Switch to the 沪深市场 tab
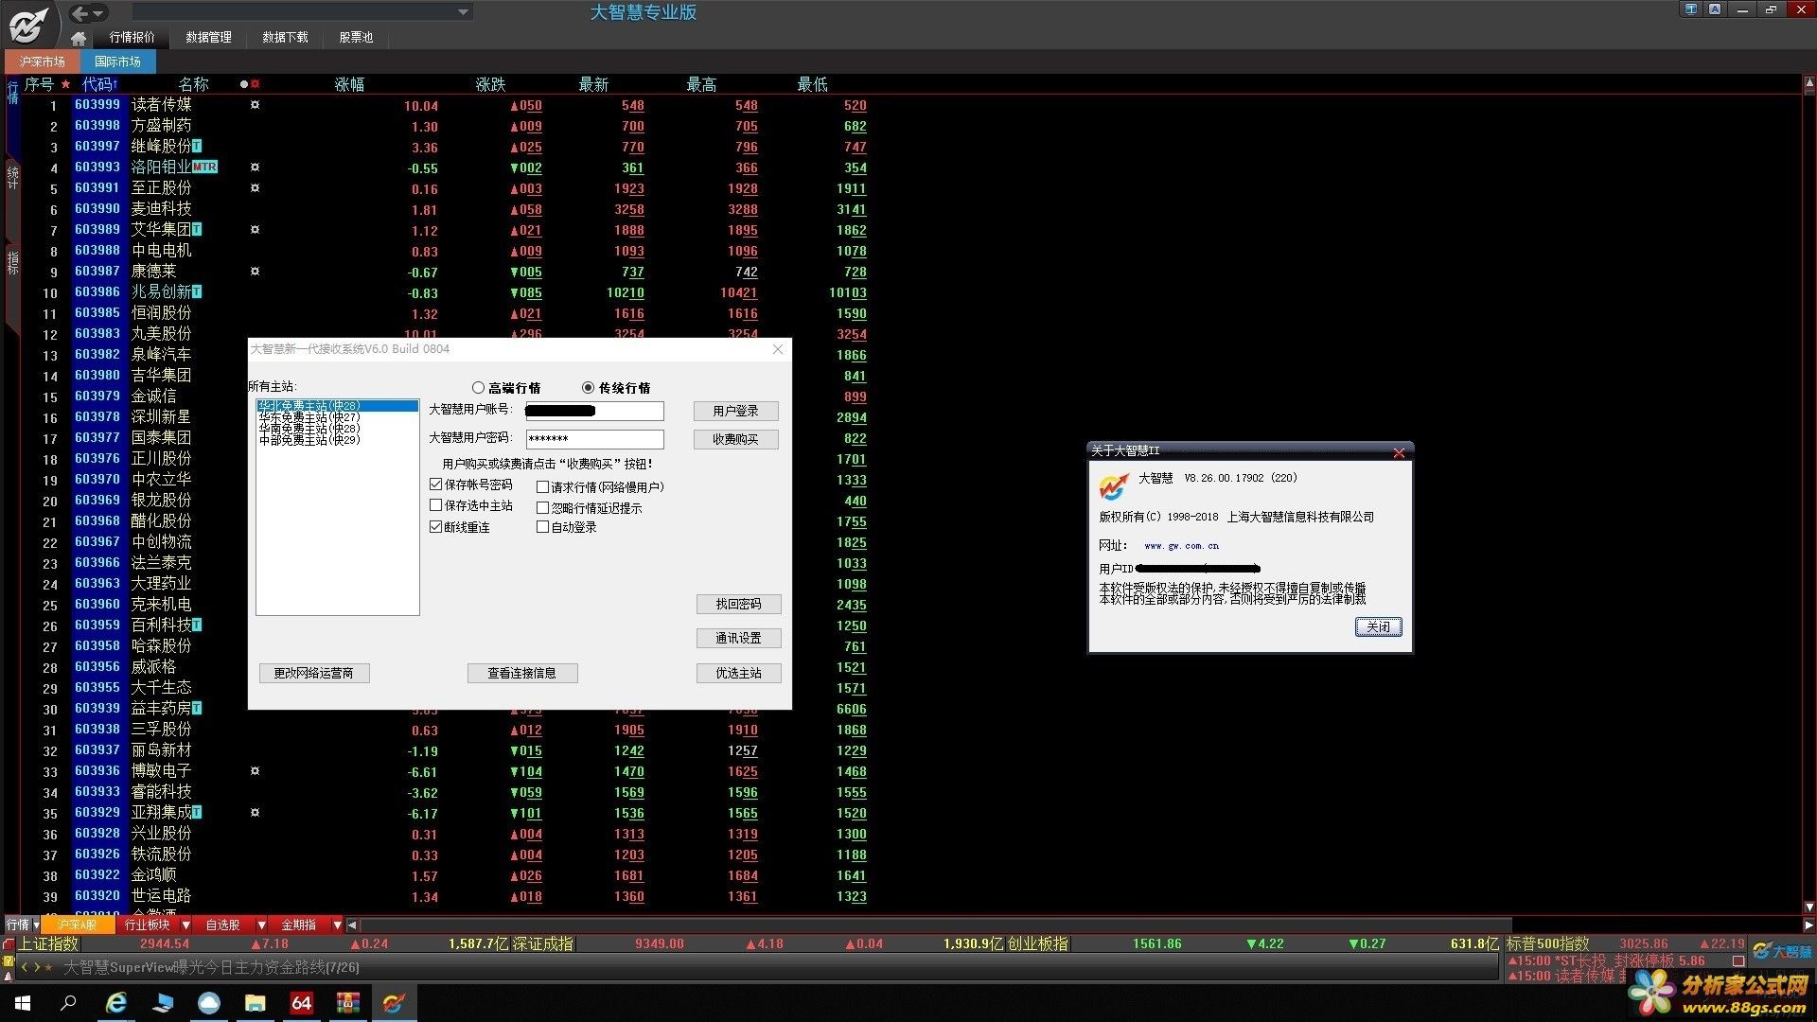Viewport: 1817px width, 1022px height. point(43,62)
